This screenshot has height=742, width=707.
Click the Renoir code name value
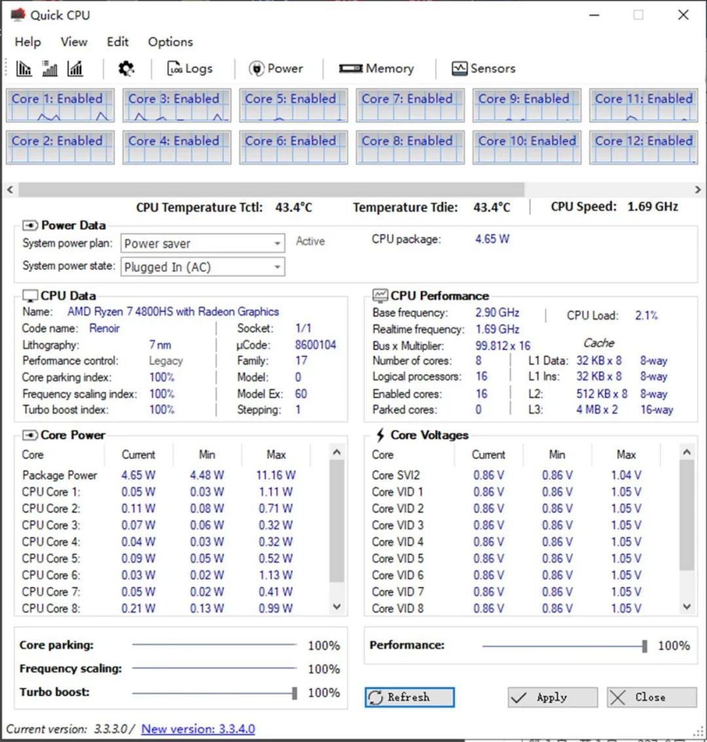click(x=105, y=328)
